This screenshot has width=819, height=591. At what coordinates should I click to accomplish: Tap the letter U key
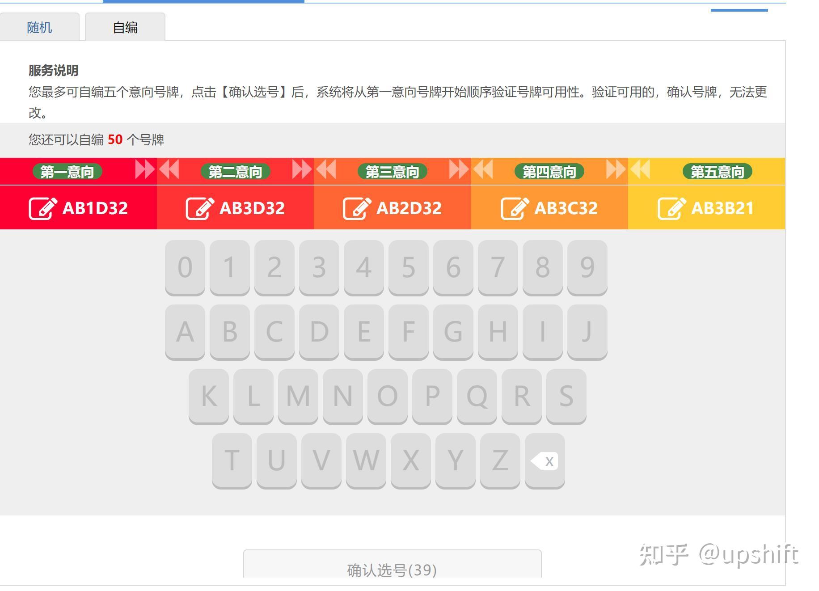click(277, 461)
